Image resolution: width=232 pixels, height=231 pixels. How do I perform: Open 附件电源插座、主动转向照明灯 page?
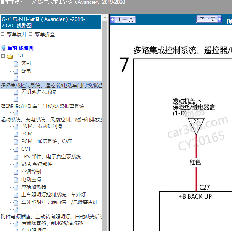[51, 217]
